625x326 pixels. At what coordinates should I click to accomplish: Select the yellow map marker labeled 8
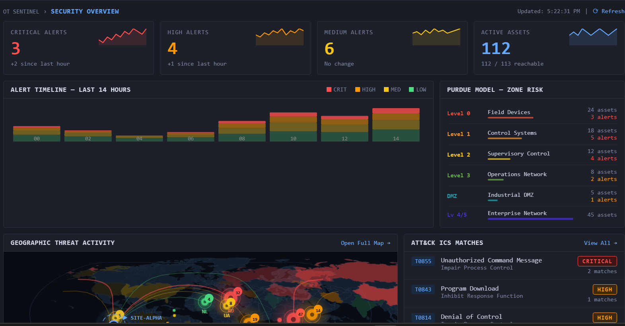coord(231,303)
